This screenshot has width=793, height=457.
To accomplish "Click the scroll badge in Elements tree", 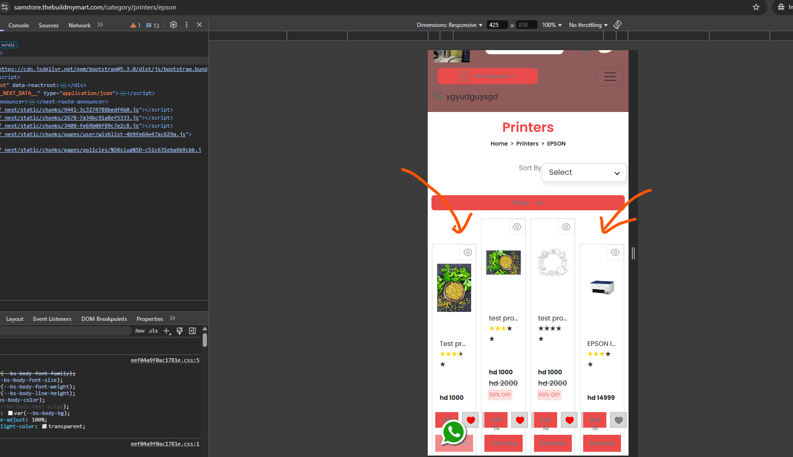I will click(x=9, y=45).
